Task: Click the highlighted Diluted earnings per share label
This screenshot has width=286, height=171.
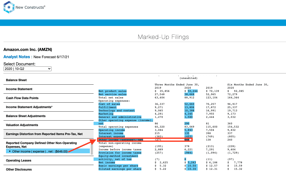Action: [120, 169]
